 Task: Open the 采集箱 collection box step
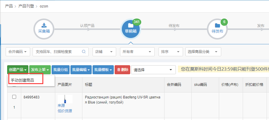click(44, 29)
